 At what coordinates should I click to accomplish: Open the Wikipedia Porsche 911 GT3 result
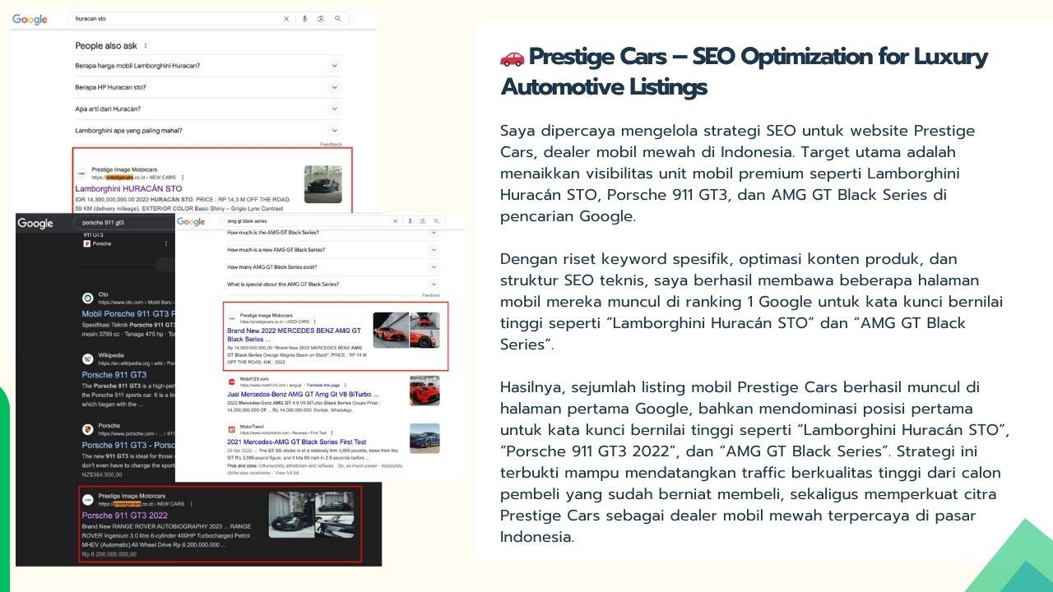coord(114,375)
